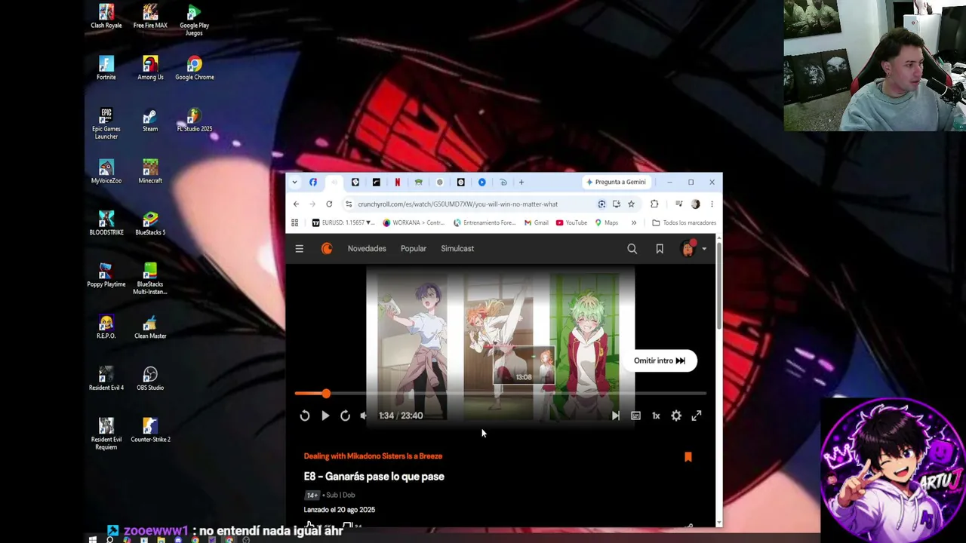Select the BlueStacks Multi-Instance icon
This screenshot has height=543, width=966.
150,279
